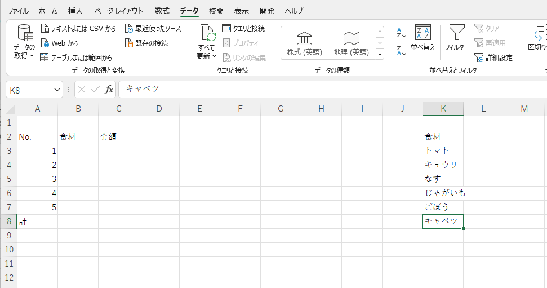Select the 計 cell in column A
The image size is (547, 288).
click(x=37, y=221)
